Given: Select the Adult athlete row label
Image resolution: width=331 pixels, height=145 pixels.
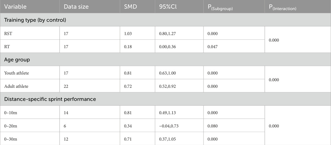Looking at the screenshot, I should (16, 86).
